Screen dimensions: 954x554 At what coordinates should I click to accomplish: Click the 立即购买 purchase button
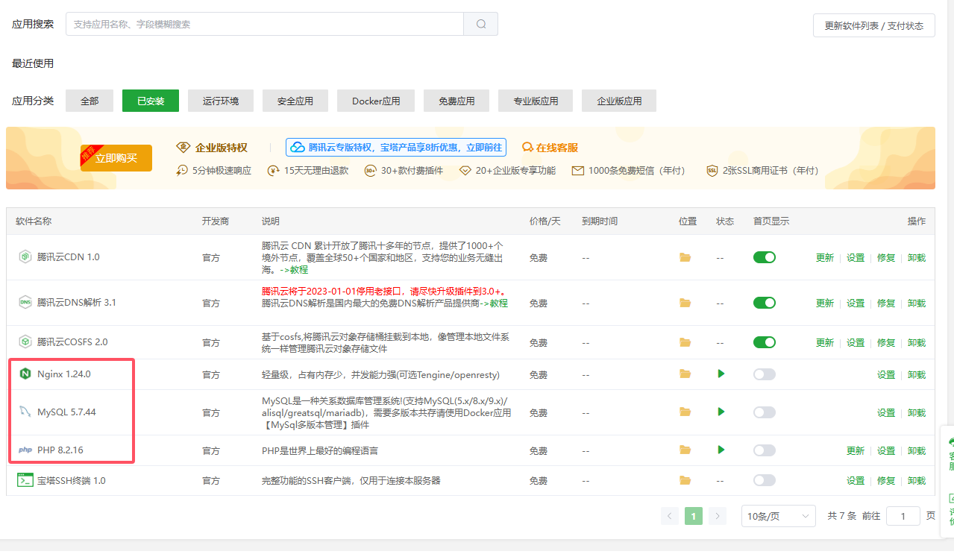tap(116, 158)
